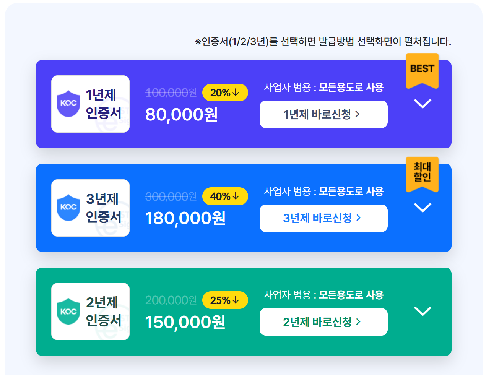
Task: Select the 3년제 인증서 label card
Action: [x=90, y=208]
